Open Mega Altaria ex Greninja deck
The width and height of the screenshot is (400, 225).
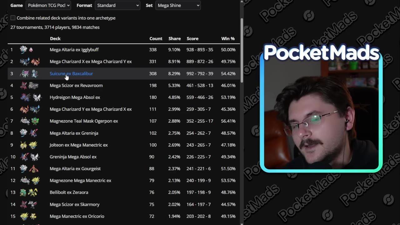click(x=74, y=133)
